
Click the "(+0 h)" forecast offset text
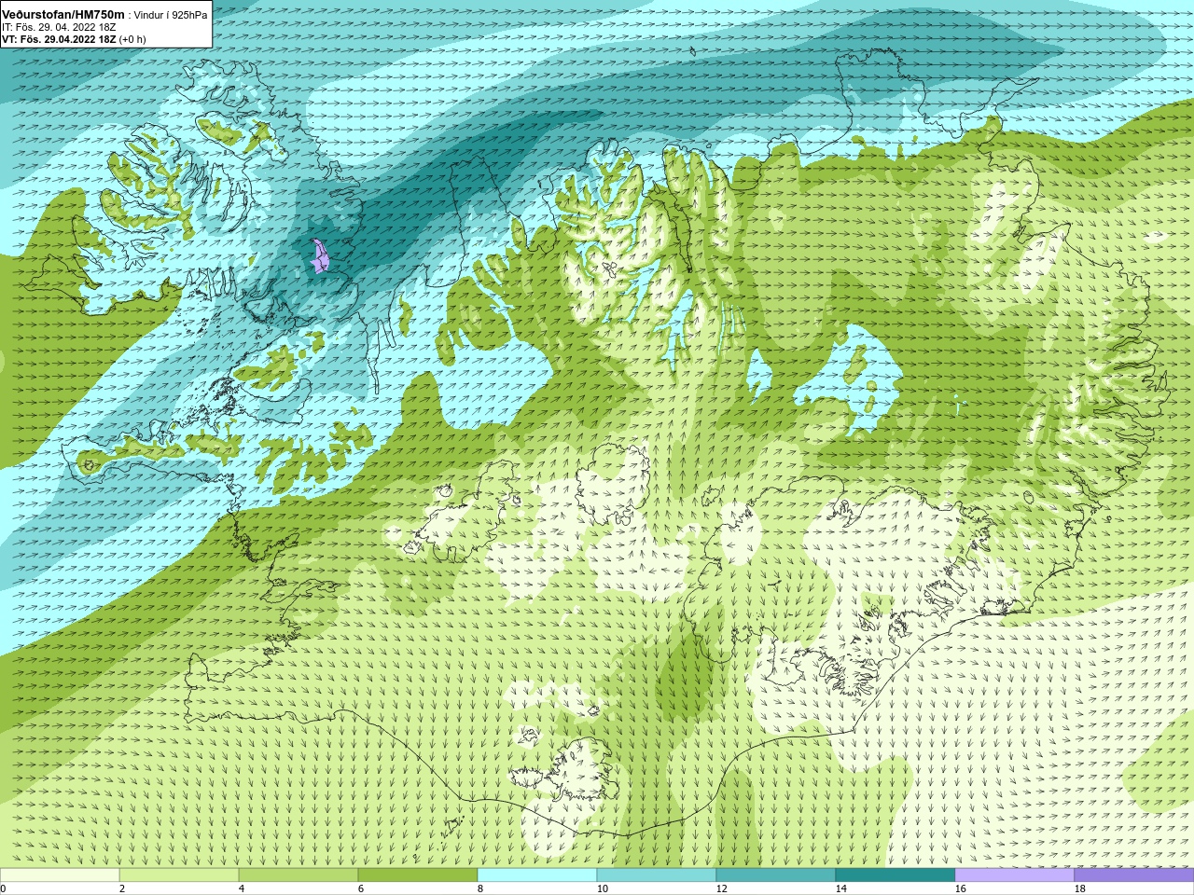click(x=133, y=39)
